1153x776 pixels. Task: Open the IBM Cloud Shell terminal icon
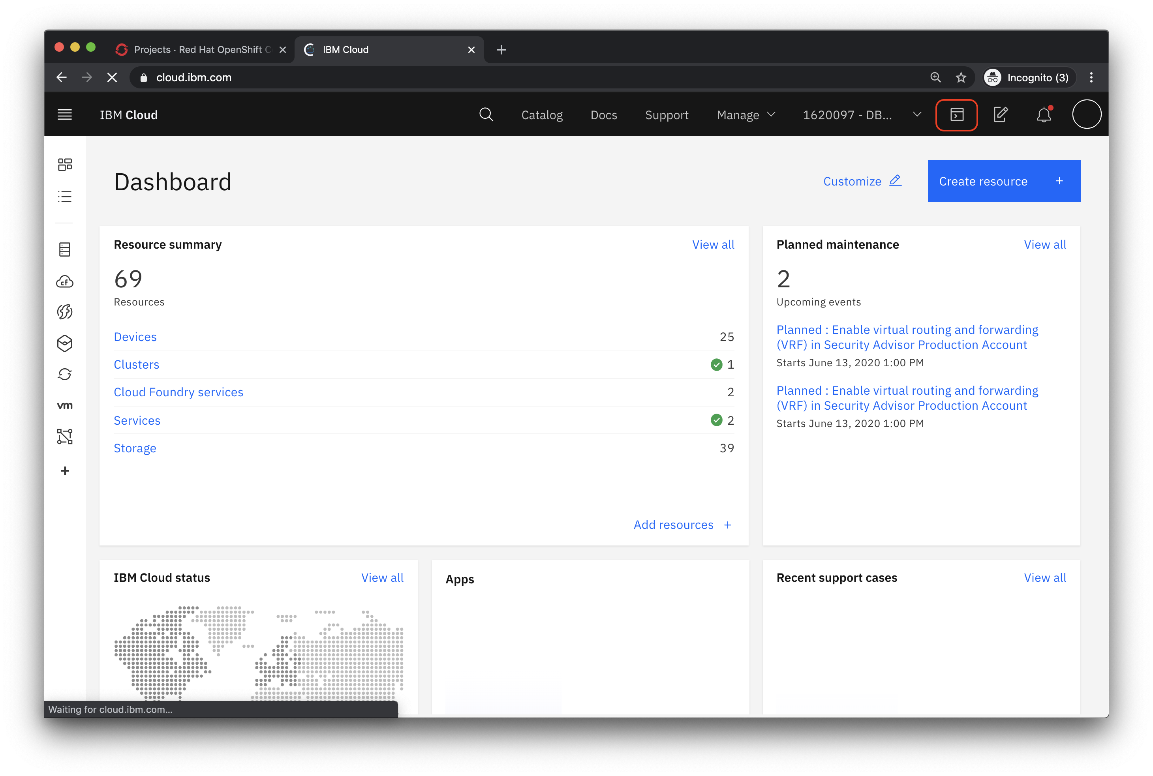[x=956, y=115]
